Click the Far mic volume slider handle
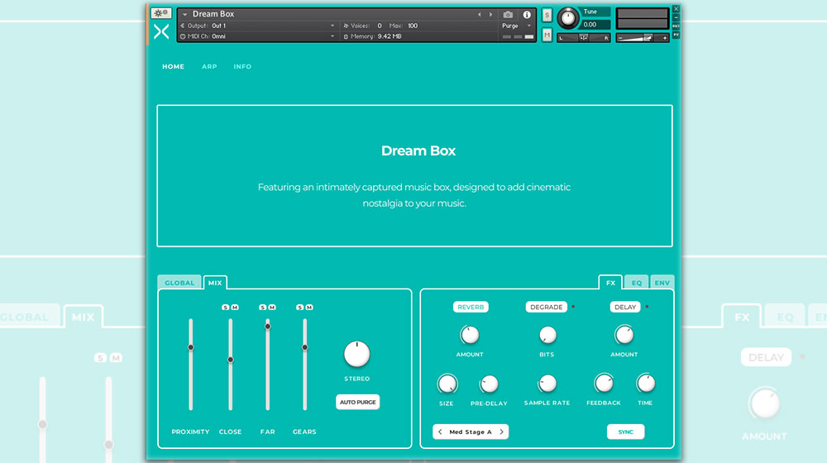Screen dimensions: 827x463 [x=267, y=327]
